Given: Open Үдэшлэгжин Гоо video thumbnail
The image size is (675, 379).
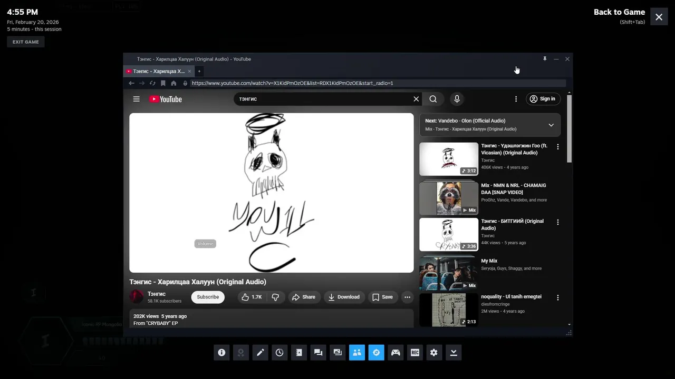Looking at the screenshot, I should pyautogui.click(x=449, y=159).
